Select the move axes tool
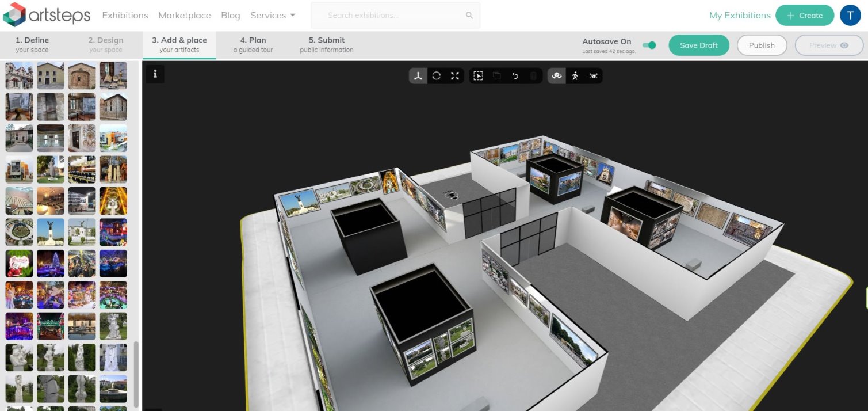The image size is (868, 411). [418, 76]
